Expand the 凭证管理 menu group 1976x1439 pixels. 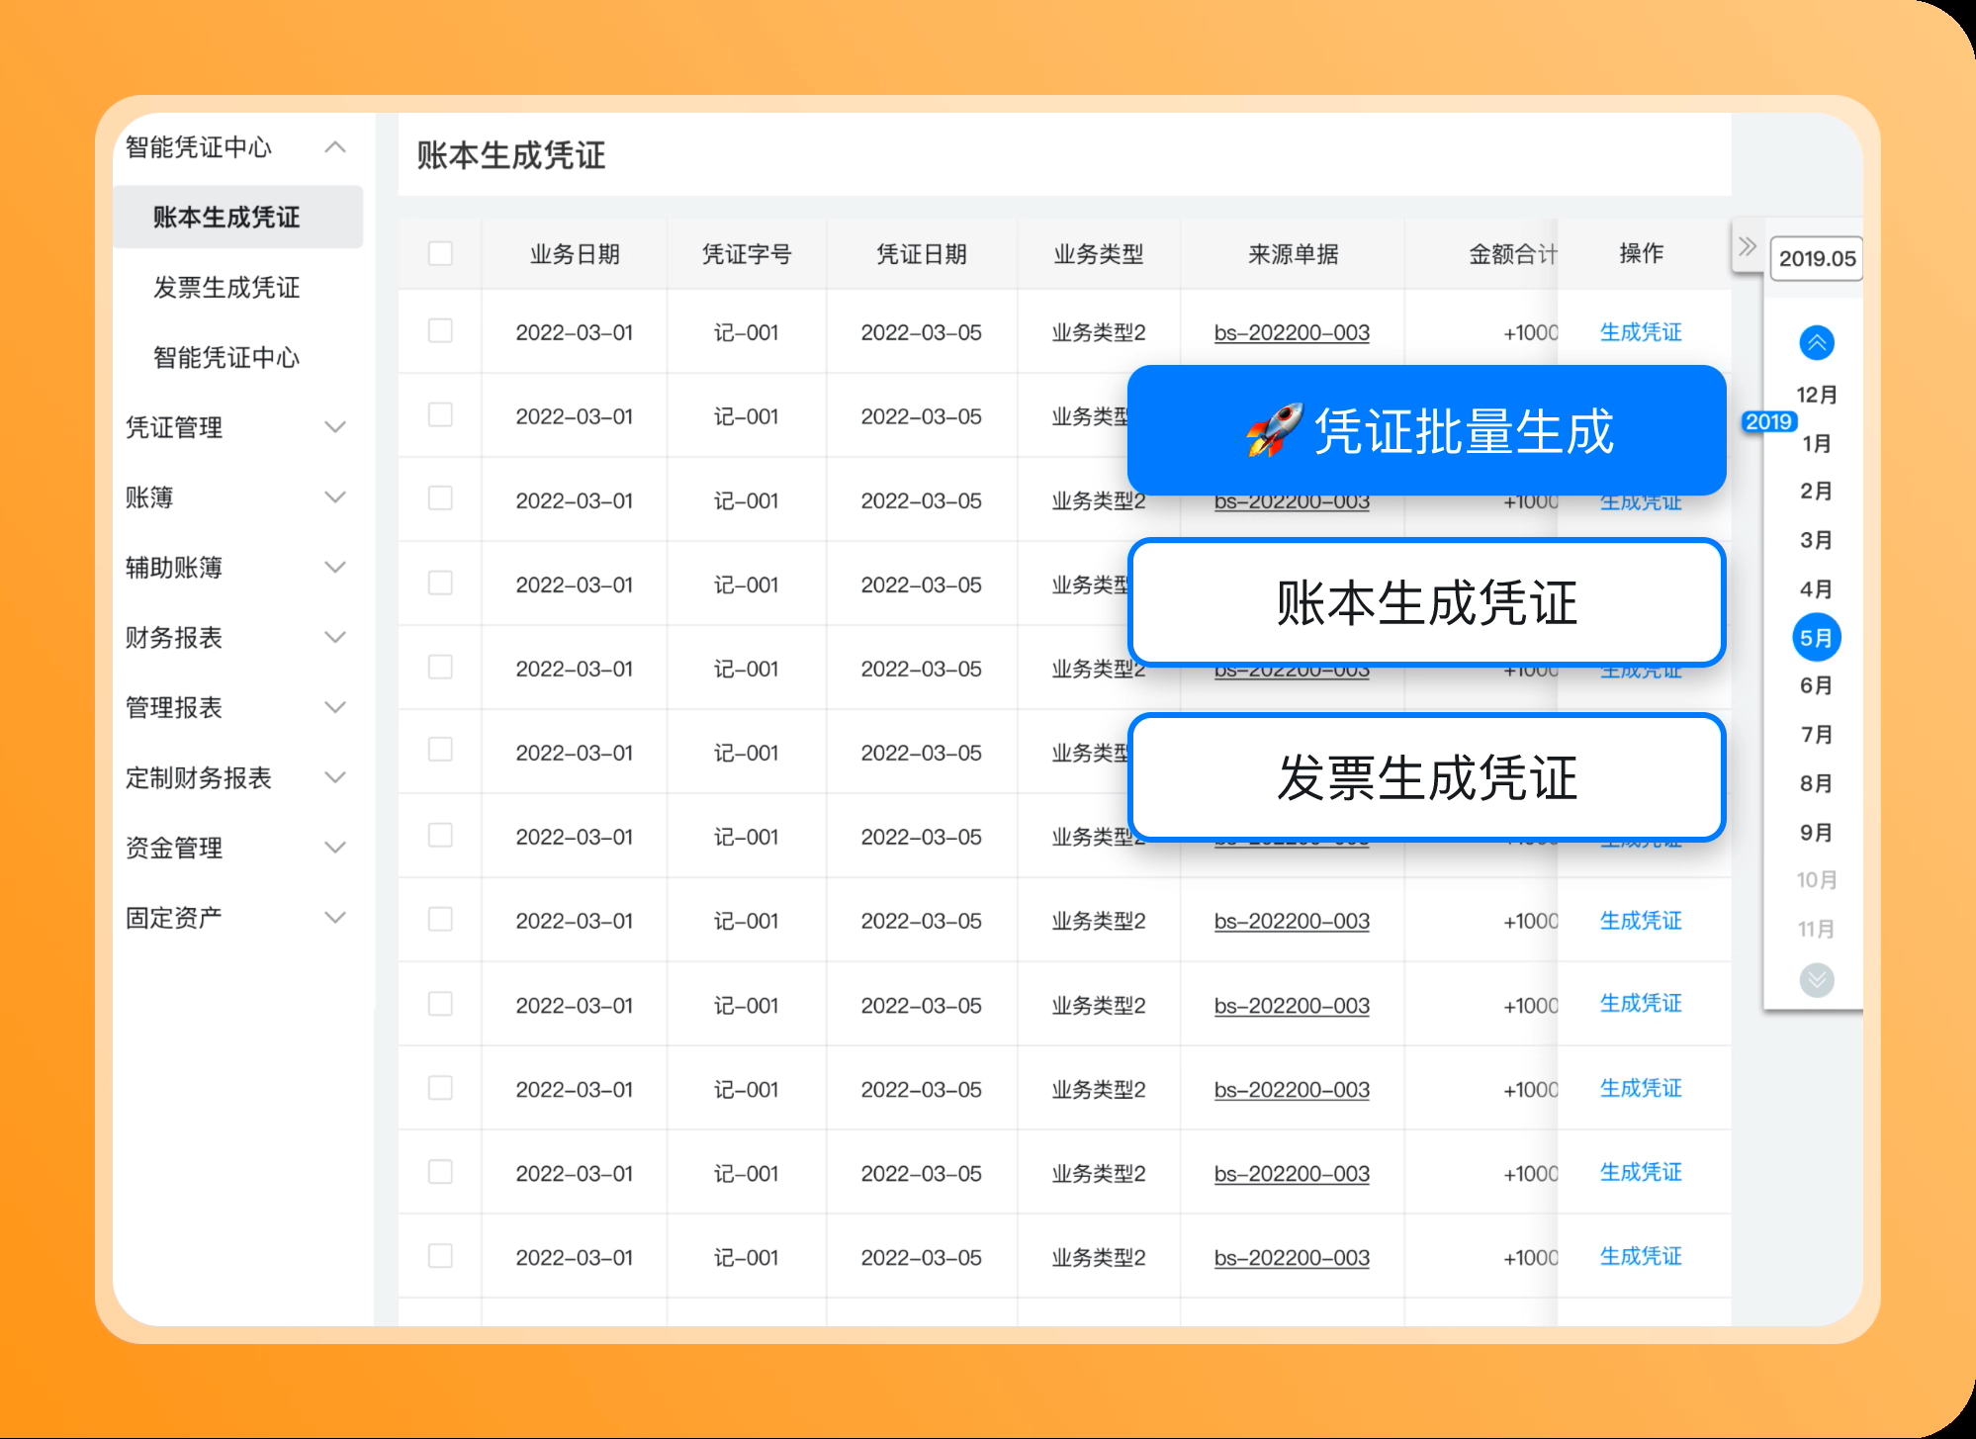click(335, 427)
